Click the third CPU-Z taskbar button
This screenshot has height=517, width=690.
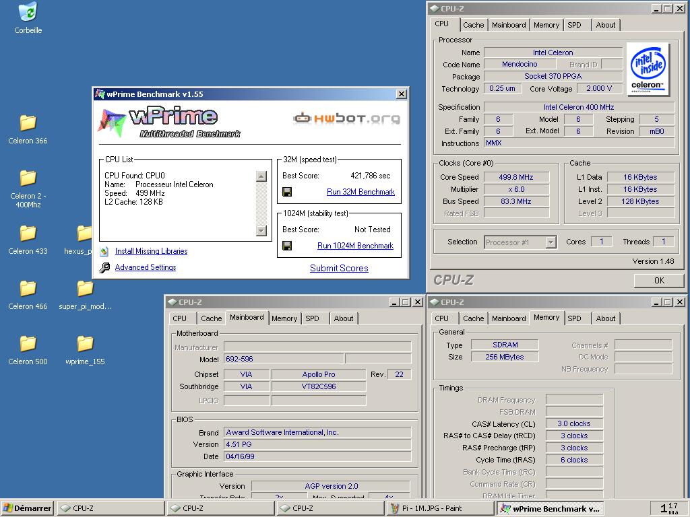[330, 508]
